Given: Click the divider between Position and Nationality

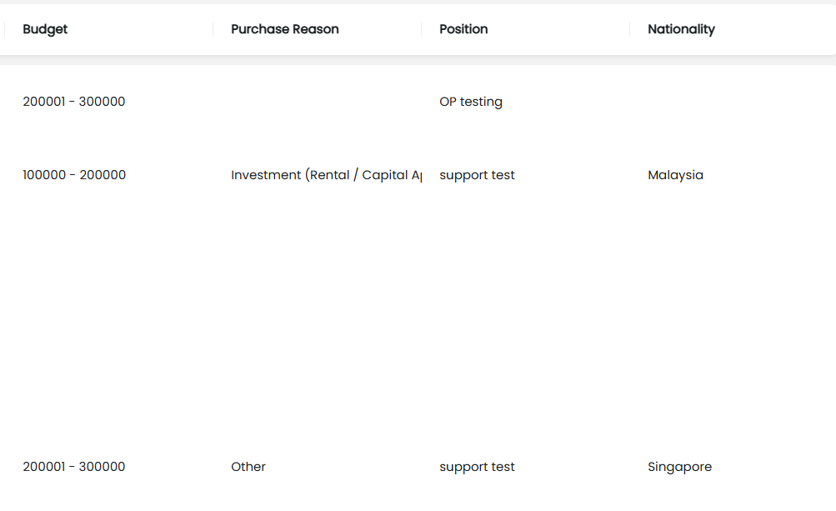Looking at the screenshot, I should (629, 29).
